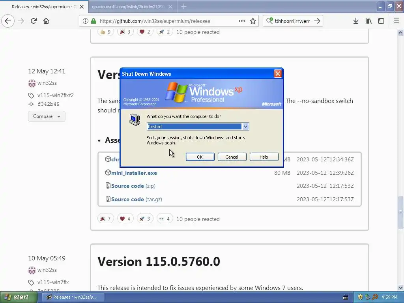The height and width of the screenshot is (303, 404).
Task: Click the scrollbar up arrow
Action: click(x=400, y=32)
